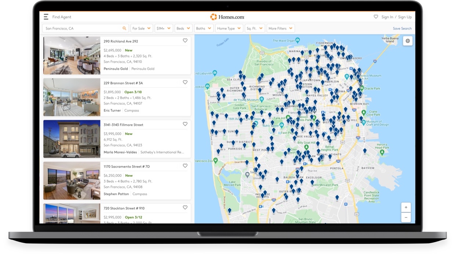Click the Crane Cove Park marker
The width and height of the screenshot is (455, 264).
point(364,113)
